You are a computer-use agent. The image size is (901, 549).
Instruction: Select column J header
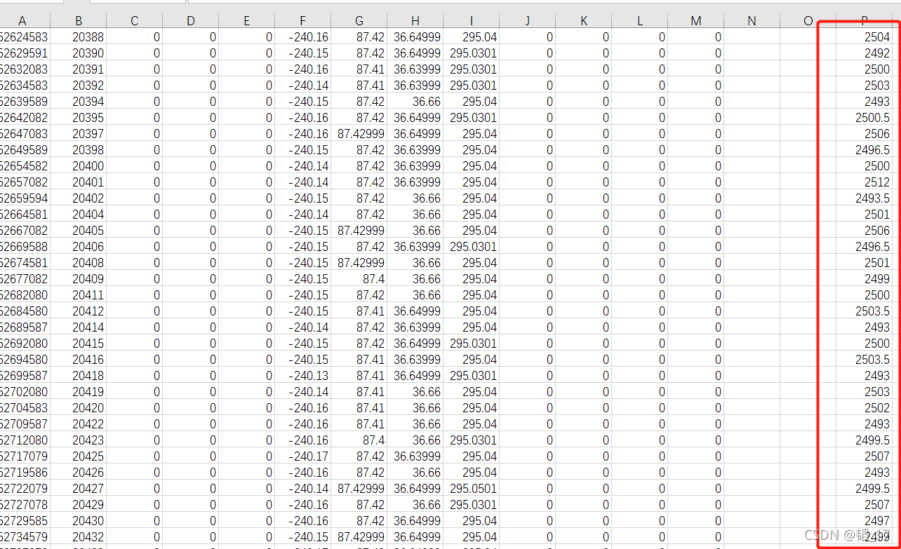527,21
